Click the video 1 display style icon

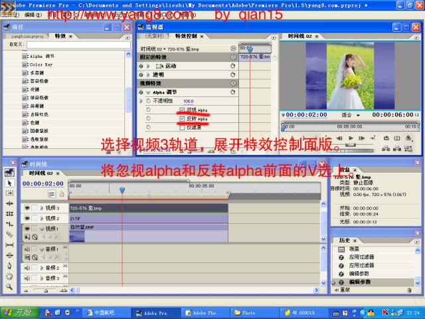27,237
